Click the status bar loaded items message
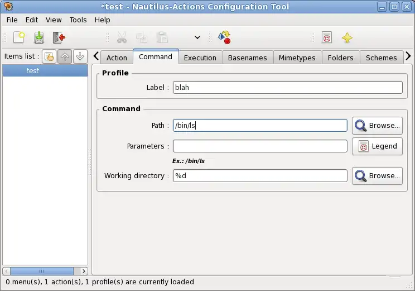This screenshot has width=415, height=291. 100,282
